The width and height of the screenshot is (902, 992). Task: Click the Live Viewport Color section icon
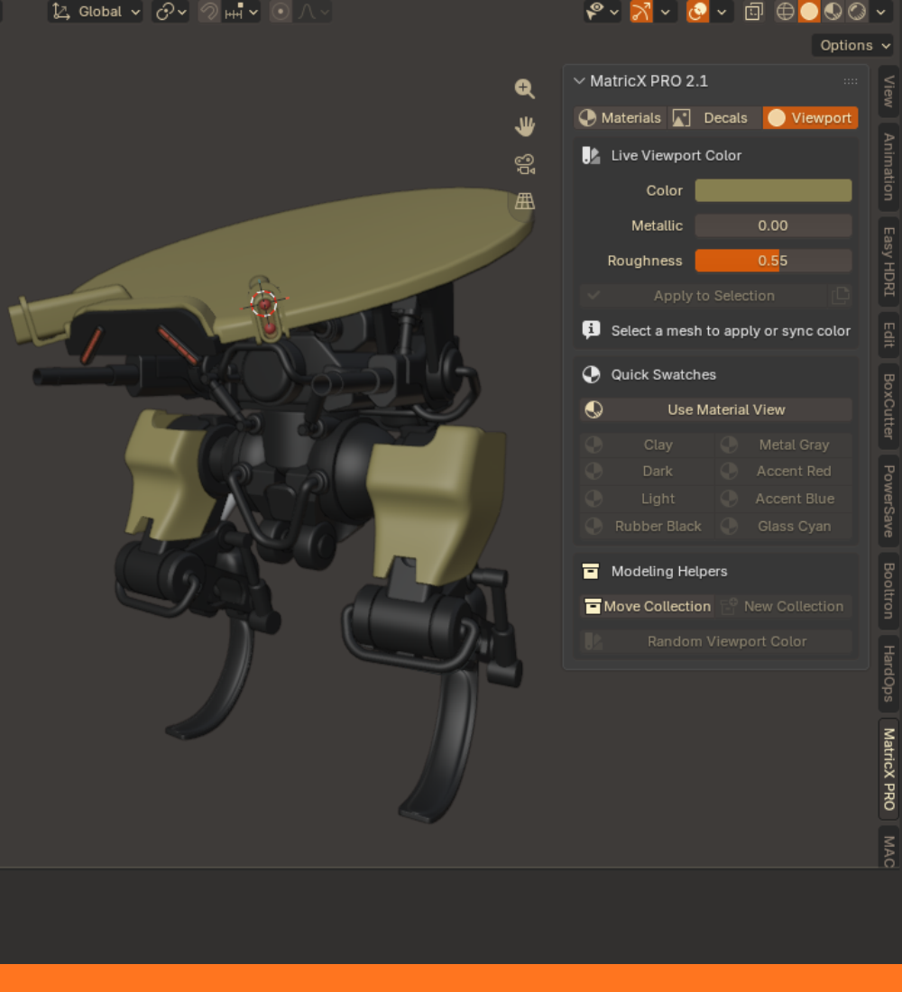[591, 156]
